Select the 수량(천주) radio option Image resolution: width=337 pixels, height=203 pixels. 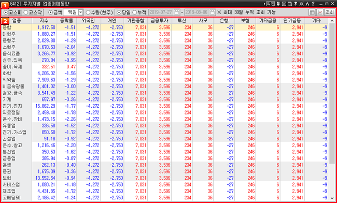point(99,12)
